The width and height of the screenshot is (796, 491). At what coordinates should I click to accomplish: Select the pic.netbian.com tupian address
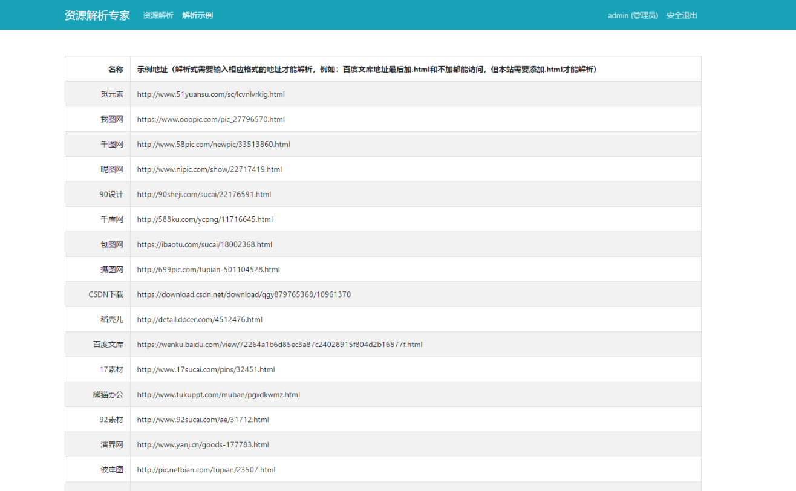pyautogui.click(x=206, y=470)
